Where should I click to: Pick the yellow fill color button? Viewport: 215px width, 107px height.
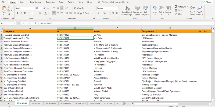(40, 13)
